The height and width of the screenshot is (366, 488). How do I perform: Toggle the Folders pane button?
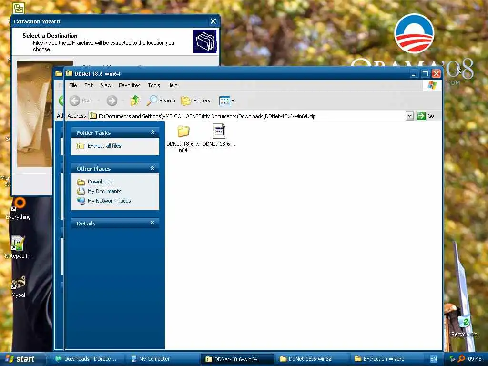coord(196,101)
